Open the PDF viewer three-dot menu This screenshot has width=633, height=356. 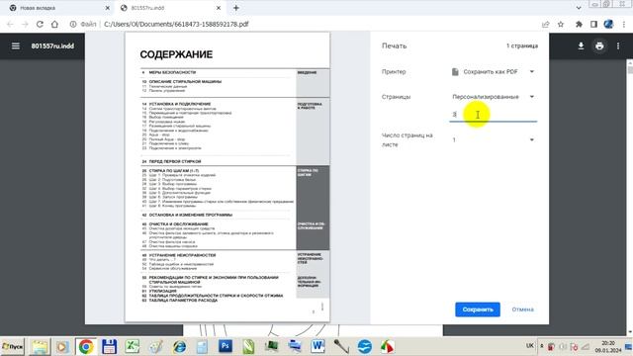(x=618, y=46)
